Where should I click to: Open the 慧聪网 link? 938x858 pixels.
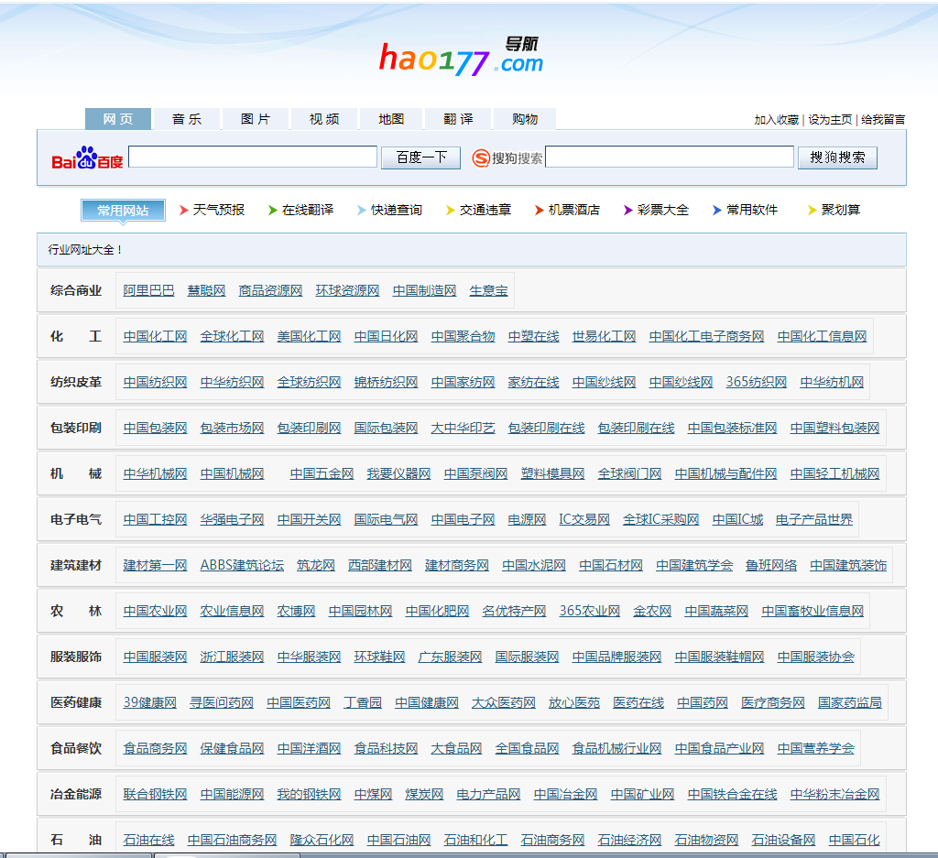[206, 290]
